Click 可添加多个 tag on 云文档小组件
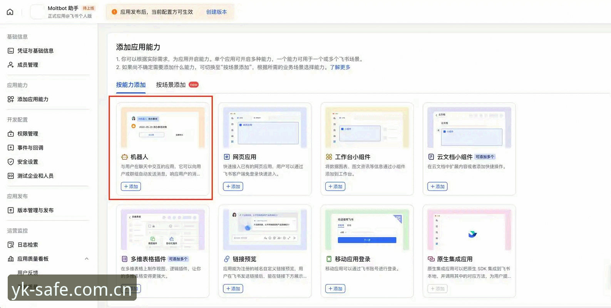This screenshot has height=308, width=611. click(485, 157)
